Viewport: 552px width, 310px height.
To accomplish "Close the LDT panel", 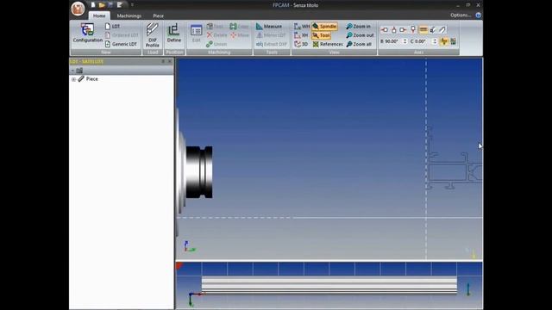I will click(x=170, y=61).
